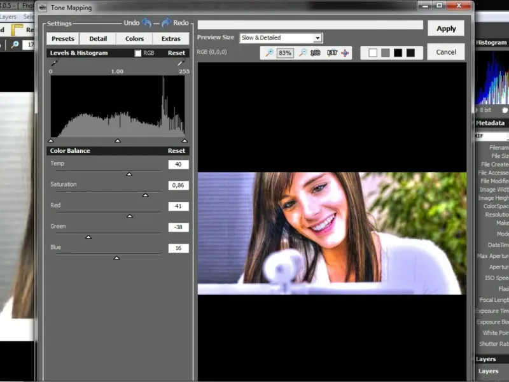Viewport: 509px width, 382px height.
Task: Fit the preview to the window
Action: coord(332,53)
